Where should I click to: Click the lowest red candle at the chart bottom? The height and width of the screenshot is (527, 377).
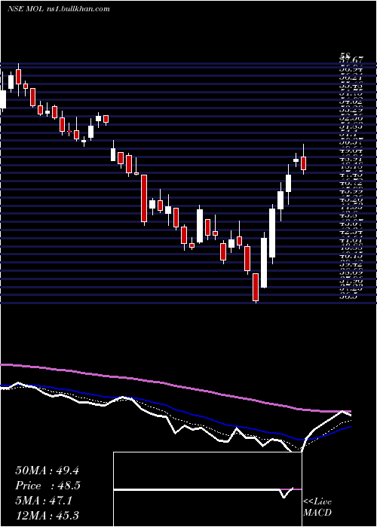256,288
